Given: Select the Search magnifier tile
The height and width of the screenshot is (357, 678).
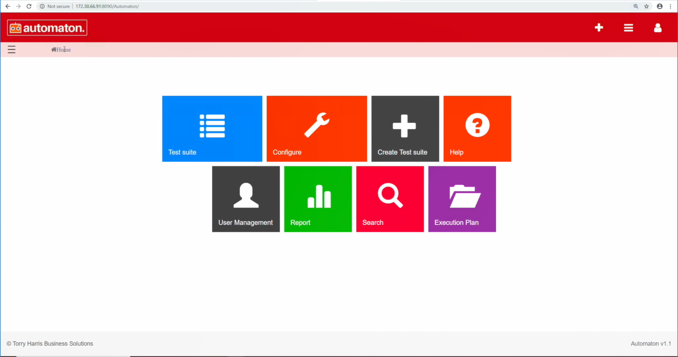Looking at the screenshot, I should 390,199.
